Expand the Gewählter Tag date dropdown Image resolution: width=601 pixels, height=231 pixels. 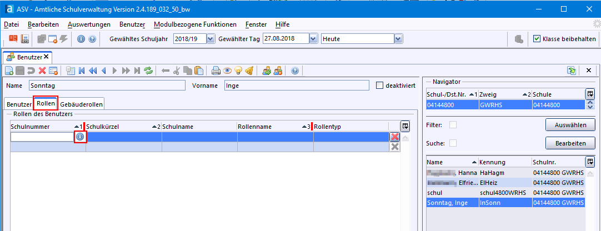click(313, 39)
